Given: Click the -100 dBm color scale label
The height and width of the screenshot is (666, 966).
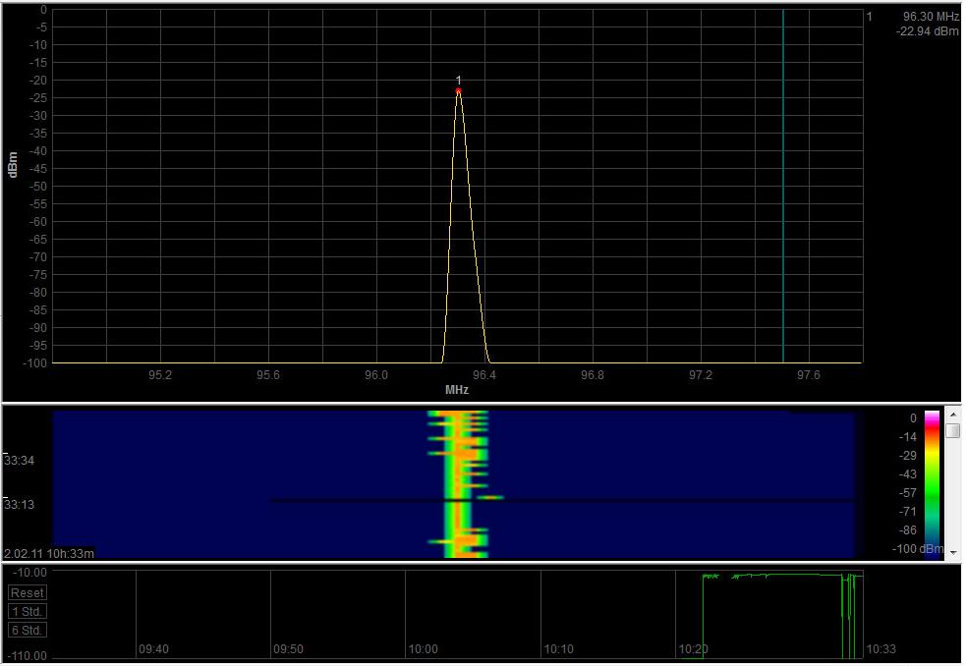Looking at the screenshot, I should coord(917,549).
